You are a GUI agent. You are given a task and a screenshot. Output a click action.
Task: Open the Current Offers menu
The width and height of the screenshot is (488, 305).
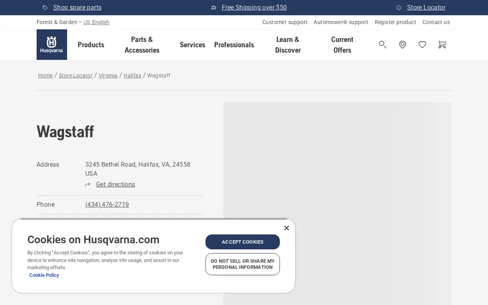(x=342, y=45)
